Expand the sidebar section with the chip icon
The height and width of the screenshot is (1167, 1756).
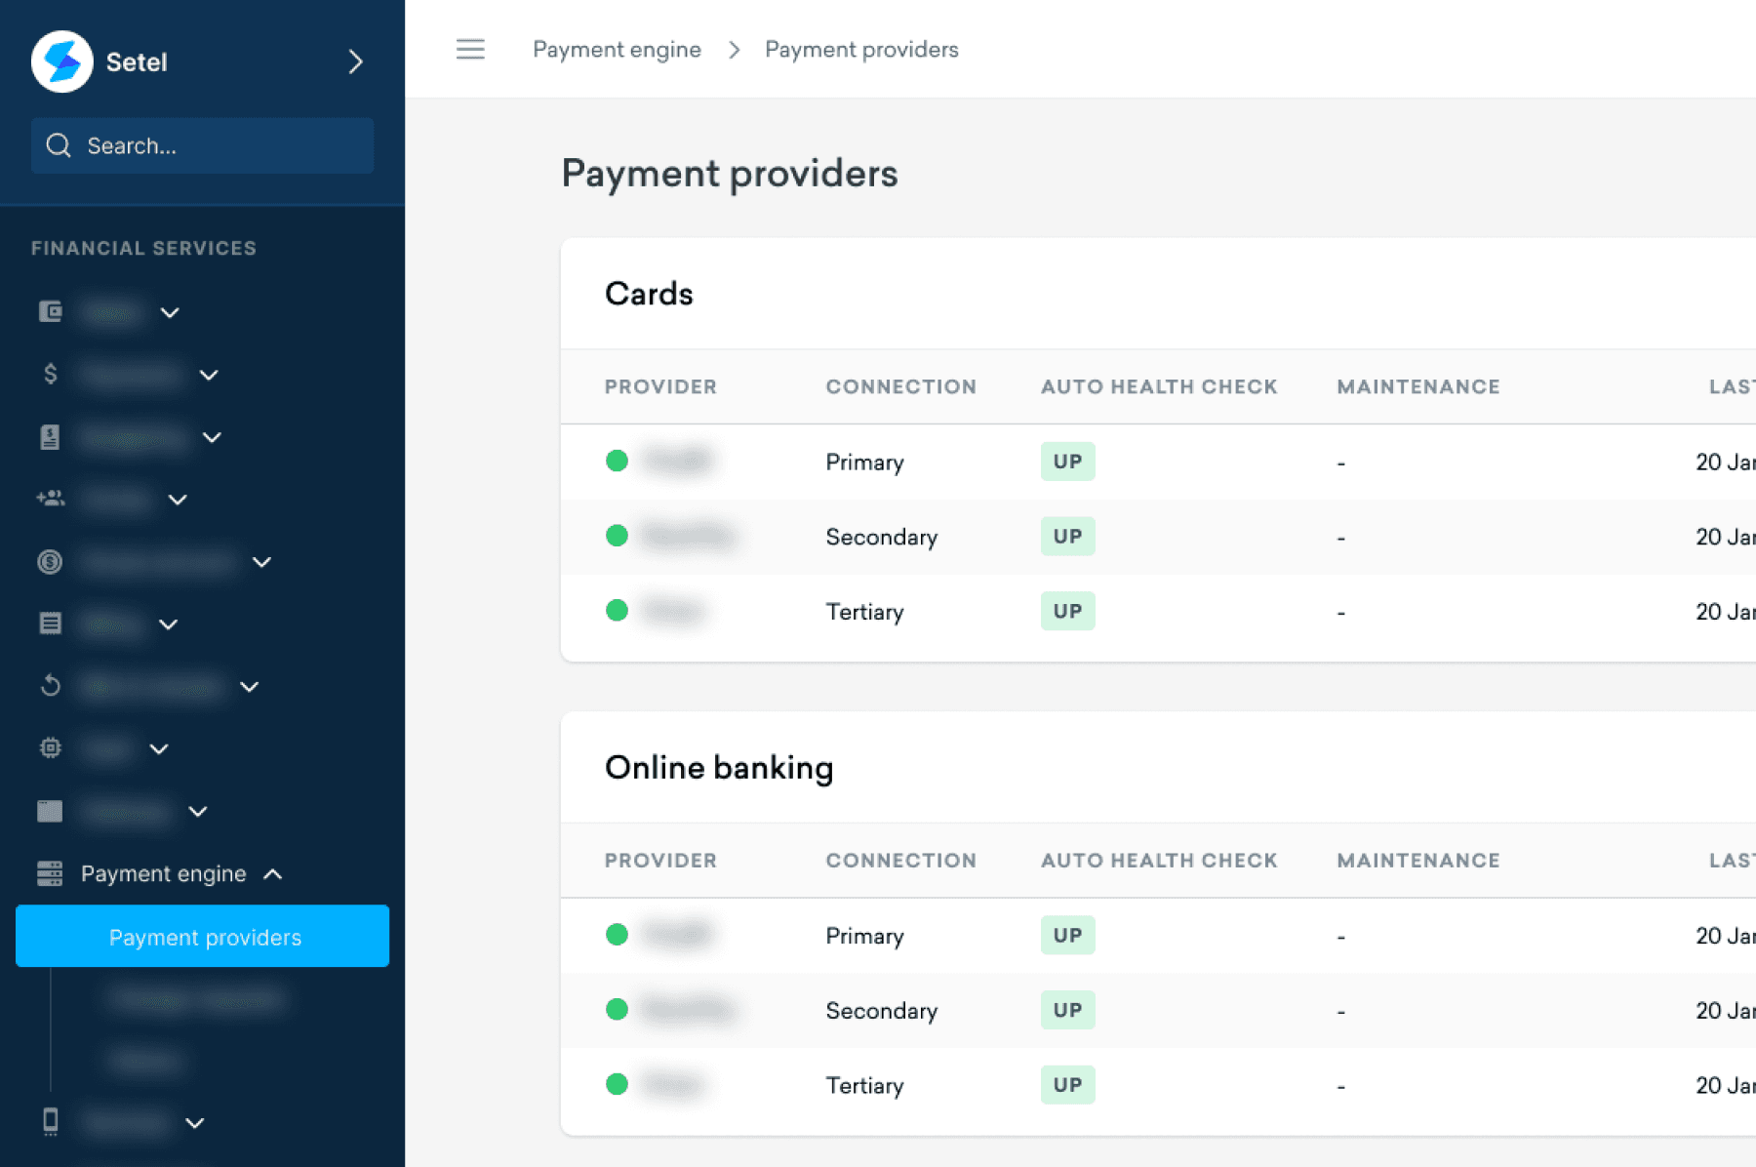point(159,749)
